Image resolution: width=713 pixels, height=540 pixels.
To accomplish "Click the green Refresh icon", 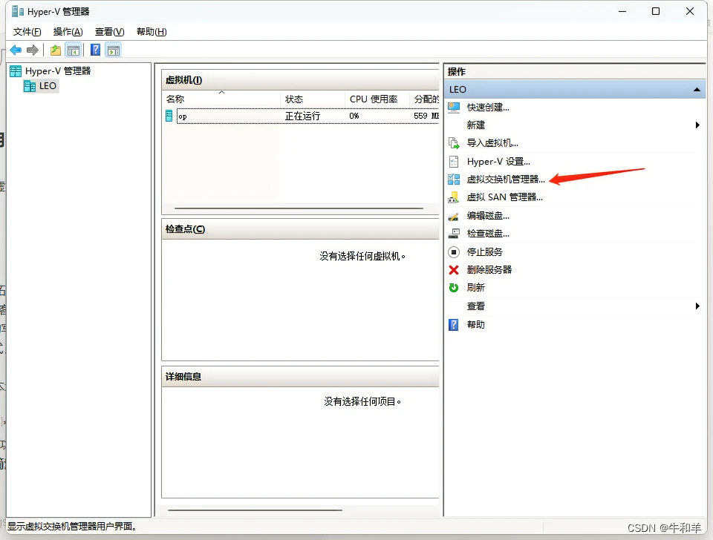I will [x=454, y=288].
